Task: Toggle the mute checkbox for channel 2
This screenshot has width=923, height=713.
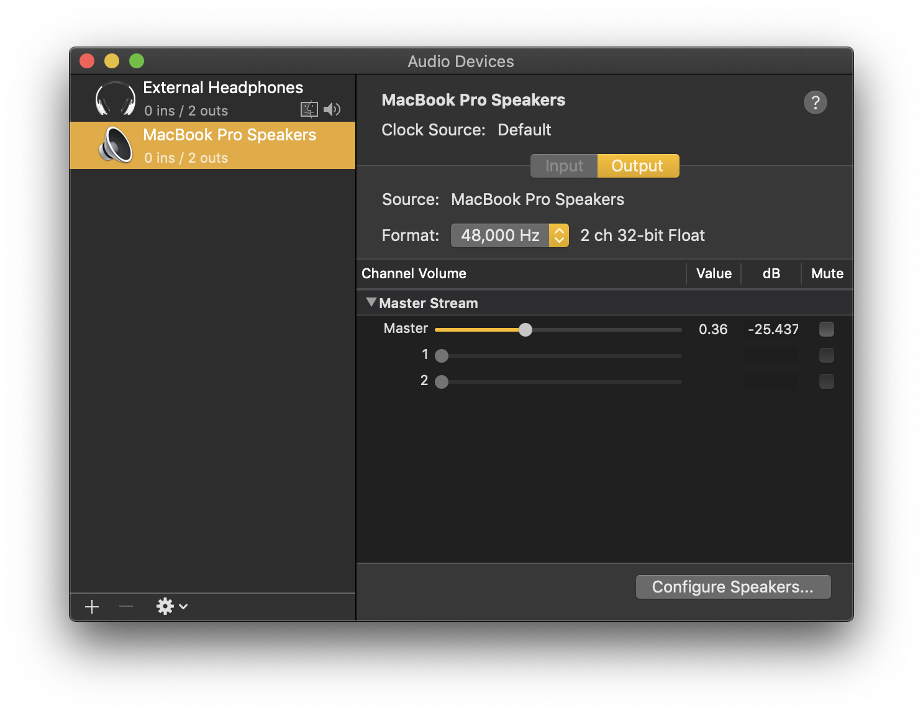Action: [x=827, y=381]
